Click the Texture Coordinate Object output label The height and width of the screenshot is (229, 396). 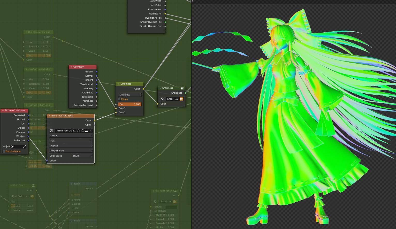(21, 128)
